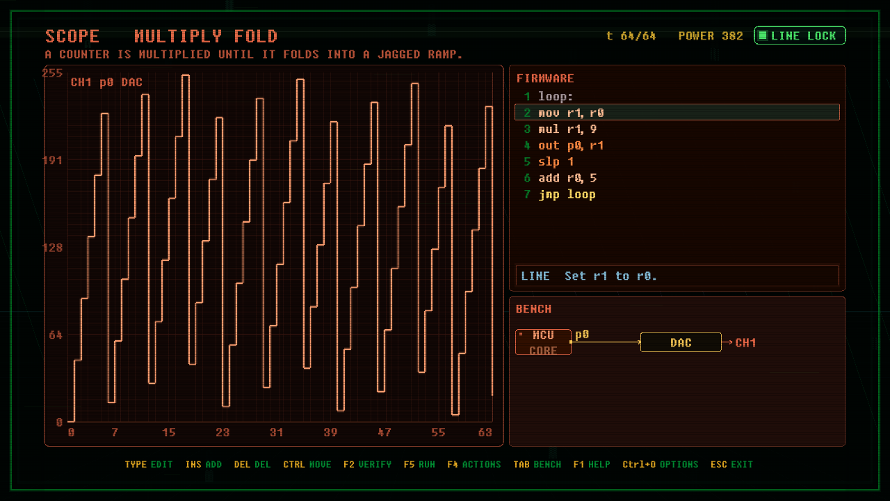Click x-axis tick label 31
The height and width of the screenshot is (501, 890).
277,432
